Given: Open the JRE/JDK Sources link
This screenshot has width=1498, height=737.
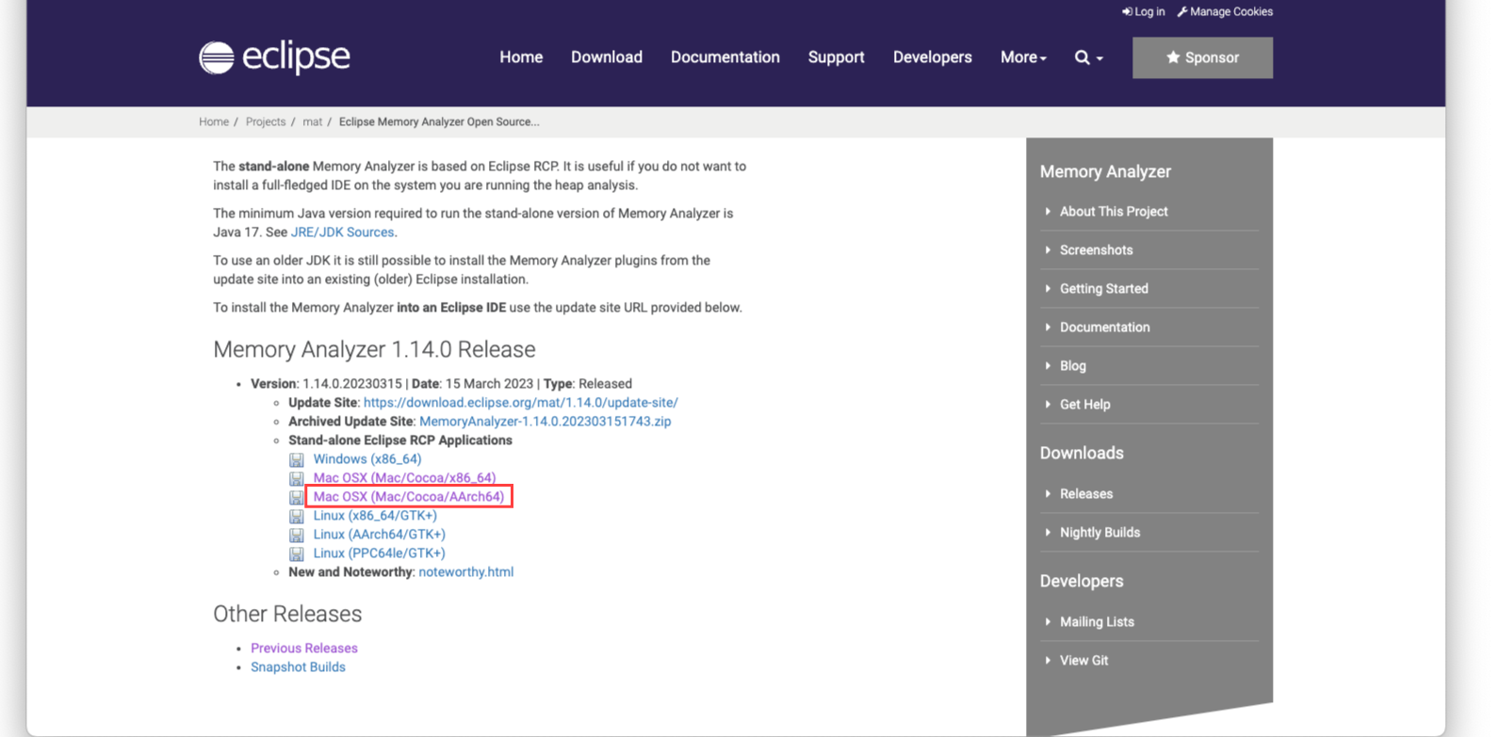Looking at the screenshot, I should pos(342,232).
